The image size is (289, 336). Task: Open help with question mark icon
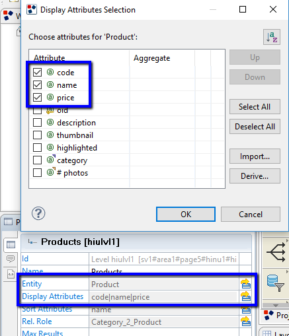pyautogui.click(x=38, y=213)
